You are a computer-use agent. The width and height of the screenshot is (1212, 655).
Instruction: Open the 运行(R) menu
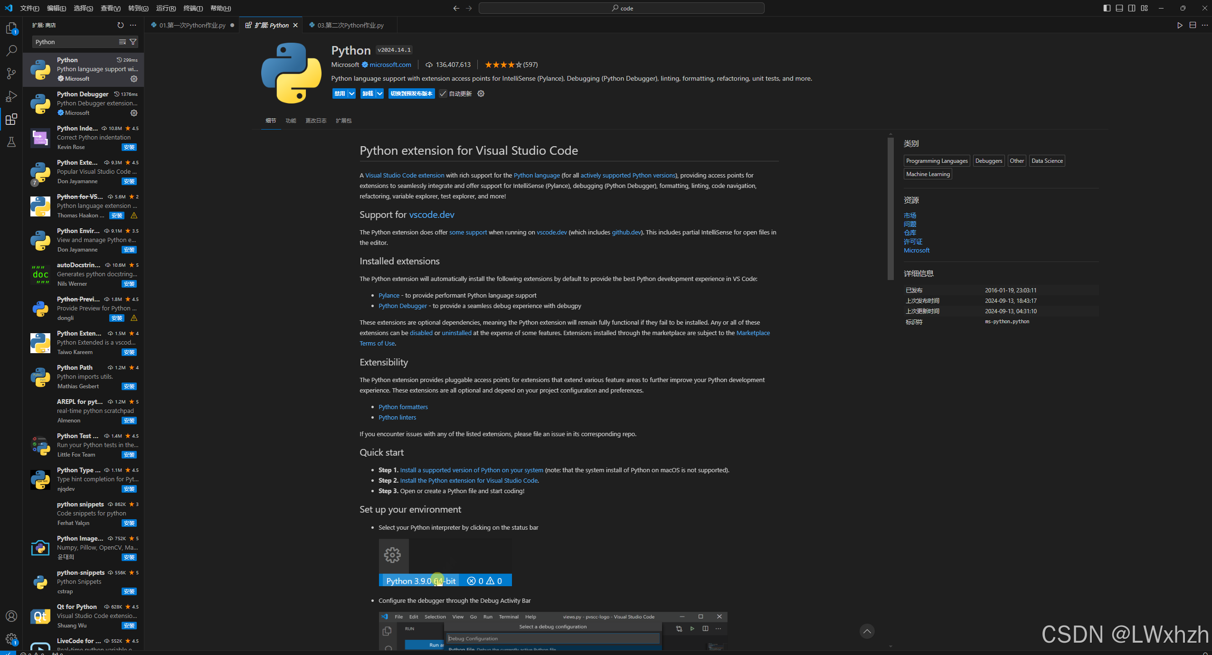(x=166, y=8)
